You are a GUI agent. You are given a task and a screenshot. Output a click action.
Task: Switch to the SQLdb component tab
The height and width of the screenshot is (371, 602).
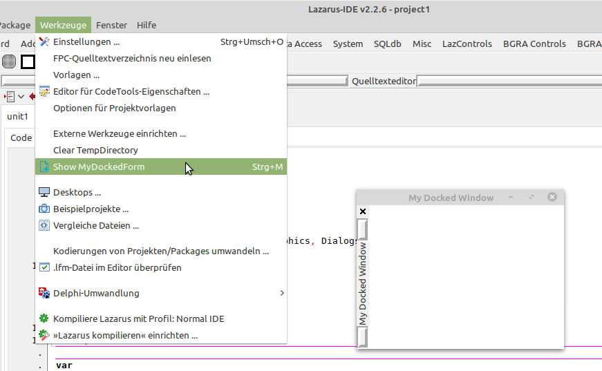click(x=387, y=44)
